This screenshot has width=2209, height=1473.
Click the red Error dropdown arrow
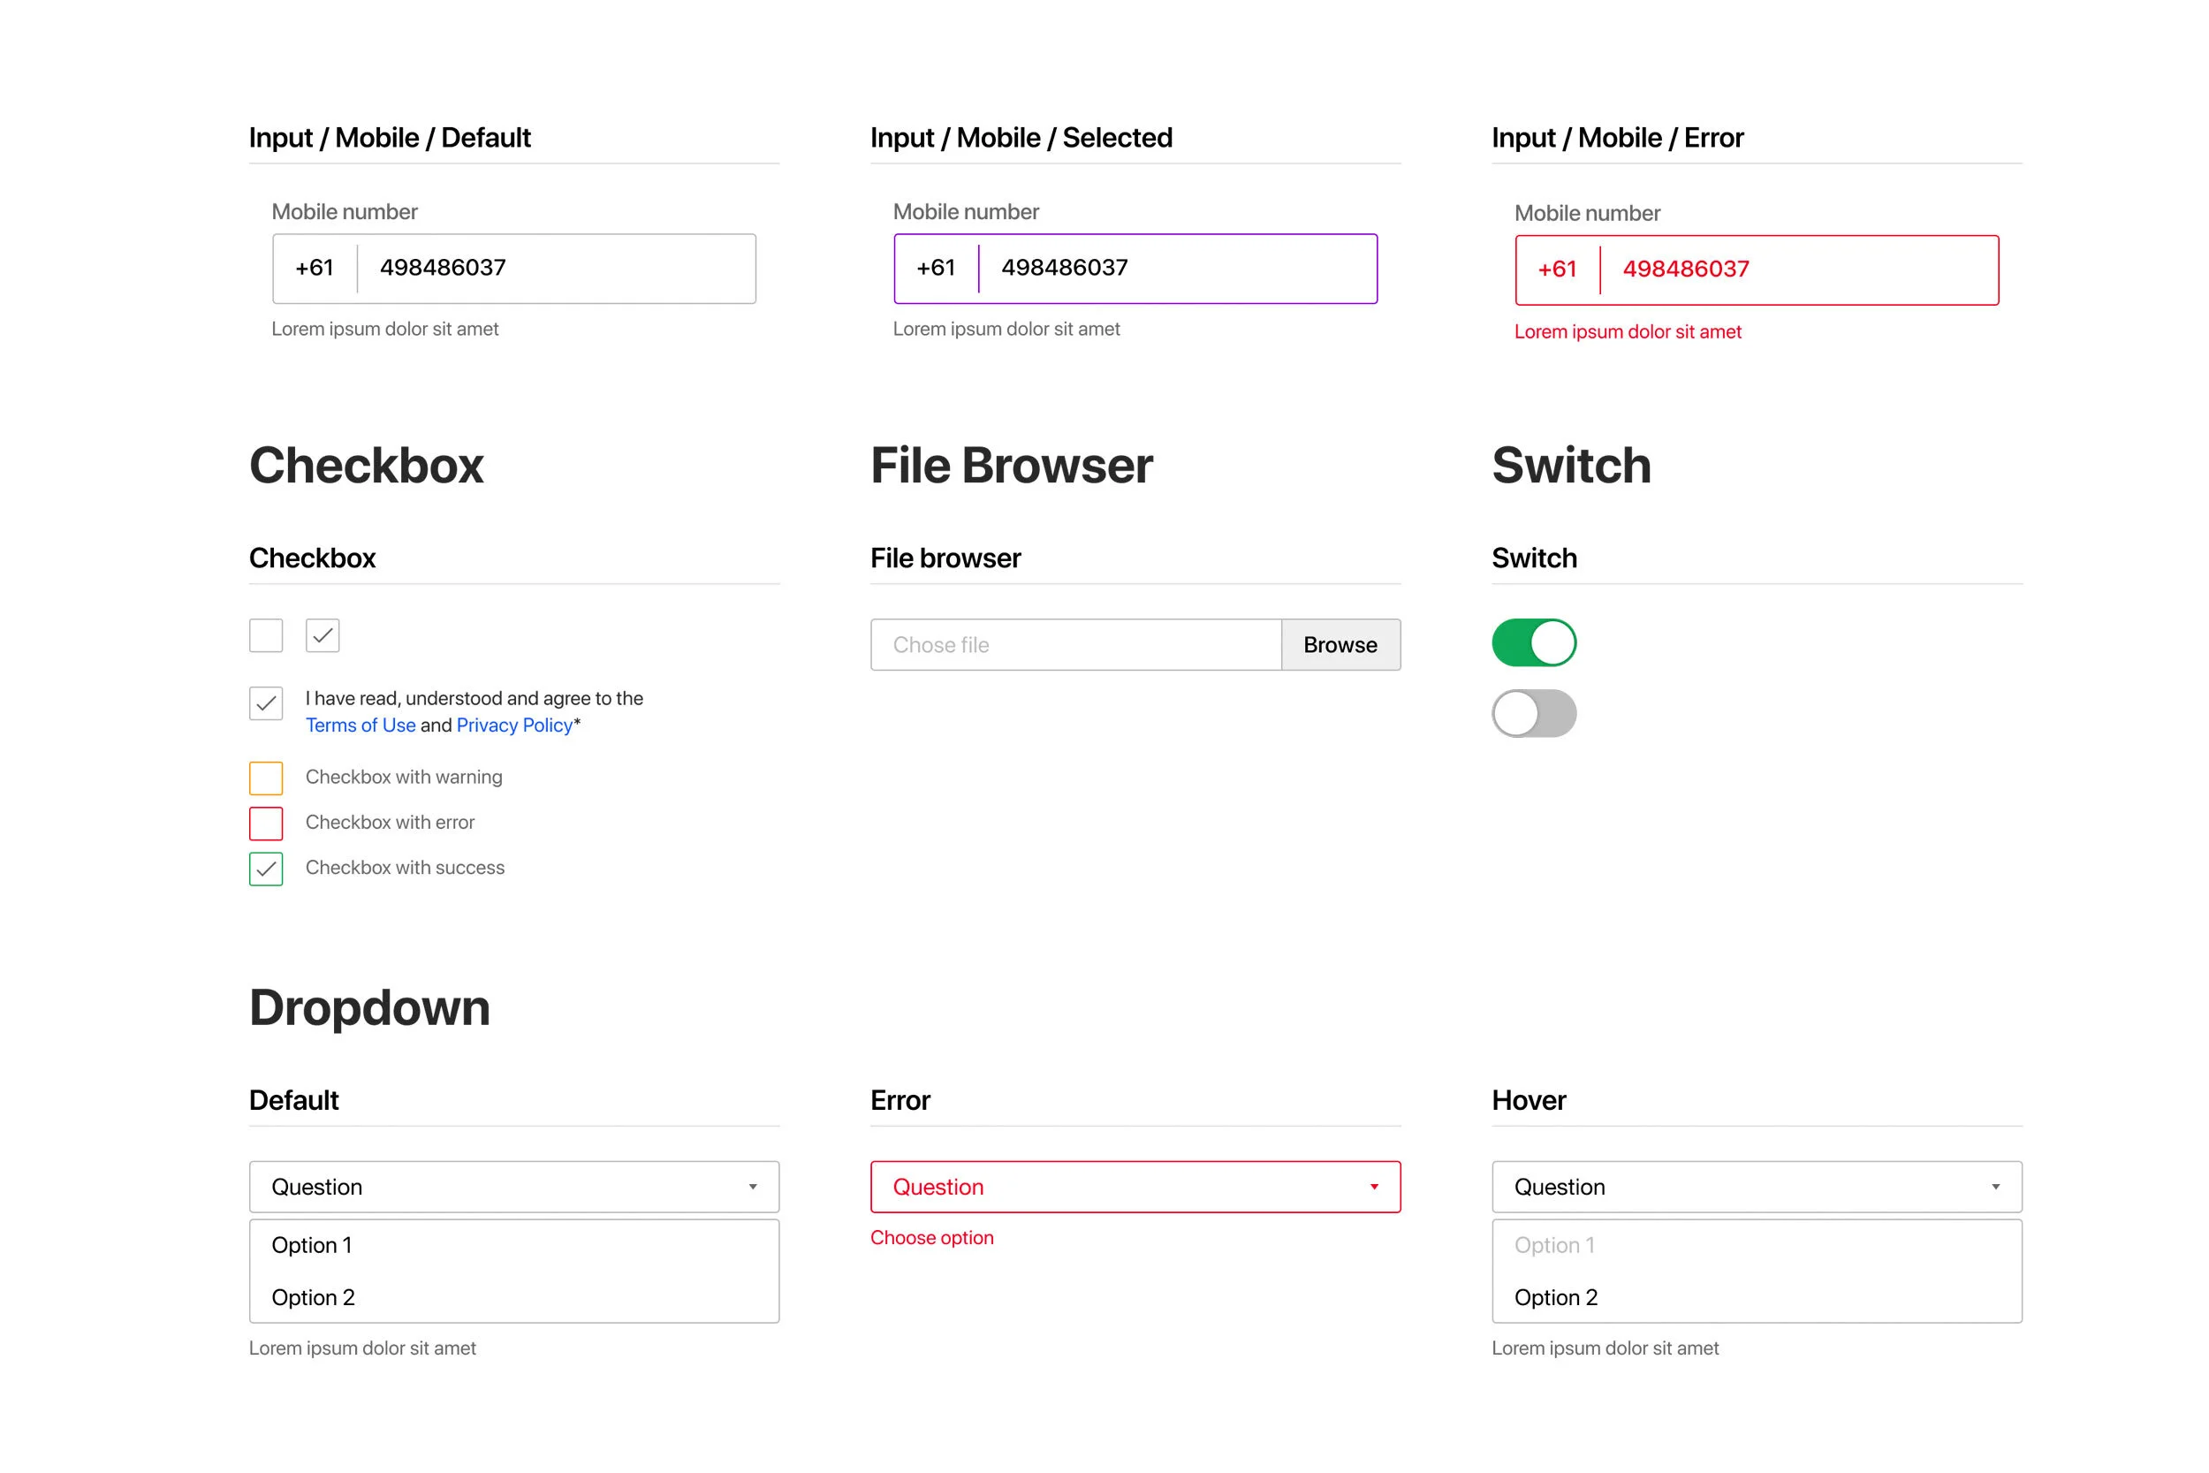point(1374,1187)
